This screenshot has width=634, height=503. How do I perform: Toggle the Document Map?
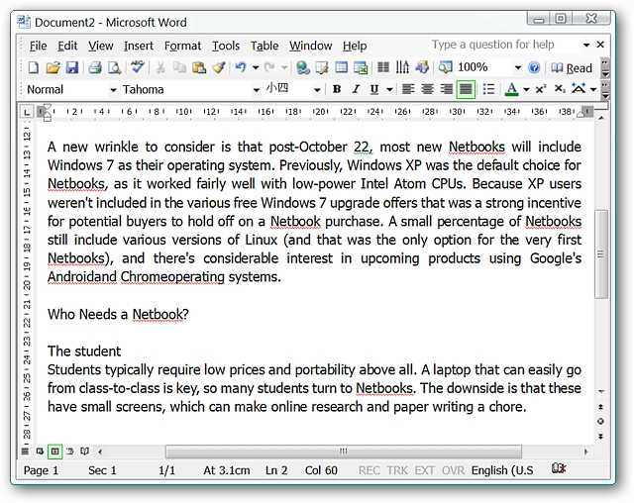(446, 67)
